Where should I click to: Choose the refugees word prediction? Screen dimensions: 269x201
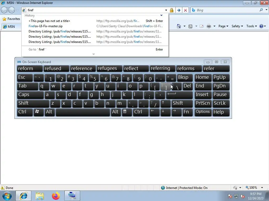coord(109,69)
